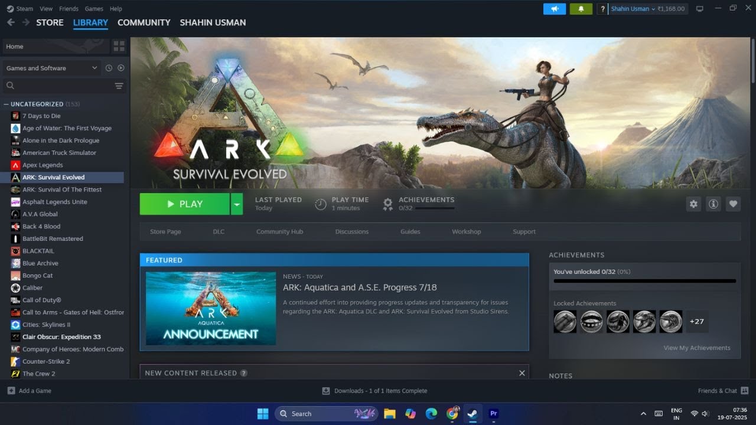Click library Home button

click(56, 46)
